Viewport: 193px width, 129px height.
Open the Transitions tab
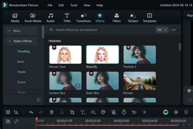83,18
